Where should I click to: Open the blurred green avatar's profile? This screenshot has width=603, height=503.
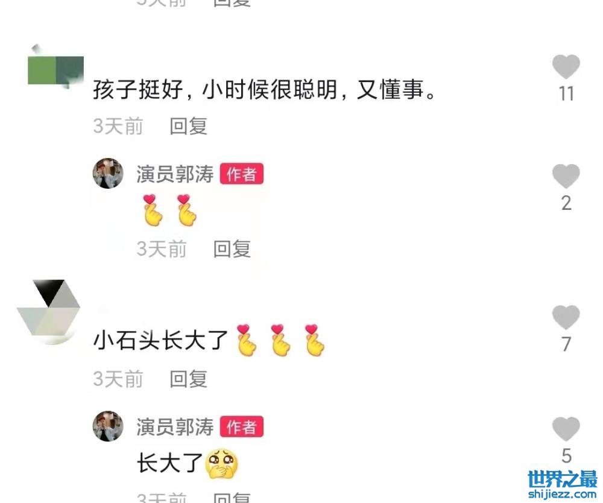pyautogui.click(x=55, y=69)
